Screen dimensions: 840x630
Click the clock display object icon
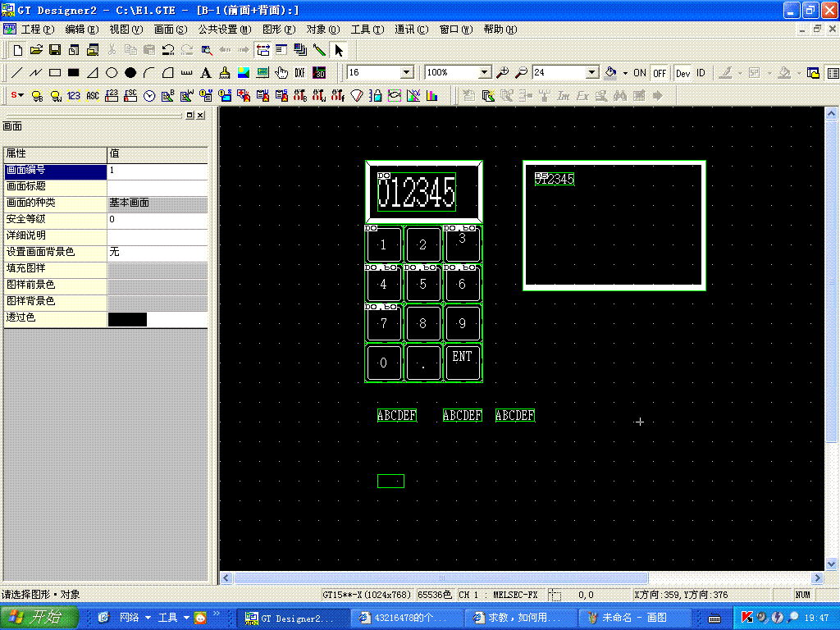[x=149, y=96]
